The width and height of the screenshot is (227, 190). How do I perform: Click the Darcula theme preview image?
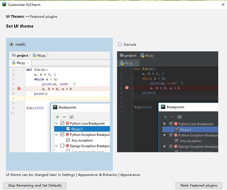point(168,102)
